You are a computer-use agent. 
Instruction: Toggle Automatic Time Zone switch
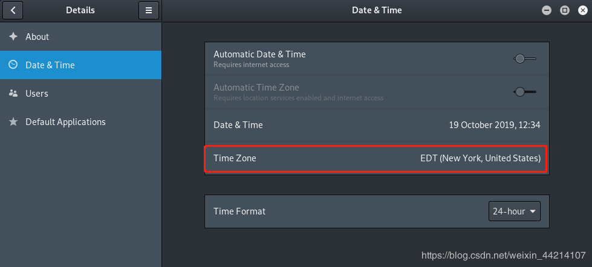pos(524,92)
